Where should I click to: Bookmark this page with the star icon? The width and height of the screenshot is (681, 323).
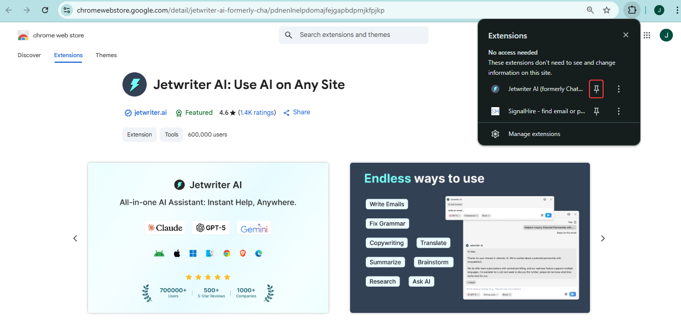[607, 10]
